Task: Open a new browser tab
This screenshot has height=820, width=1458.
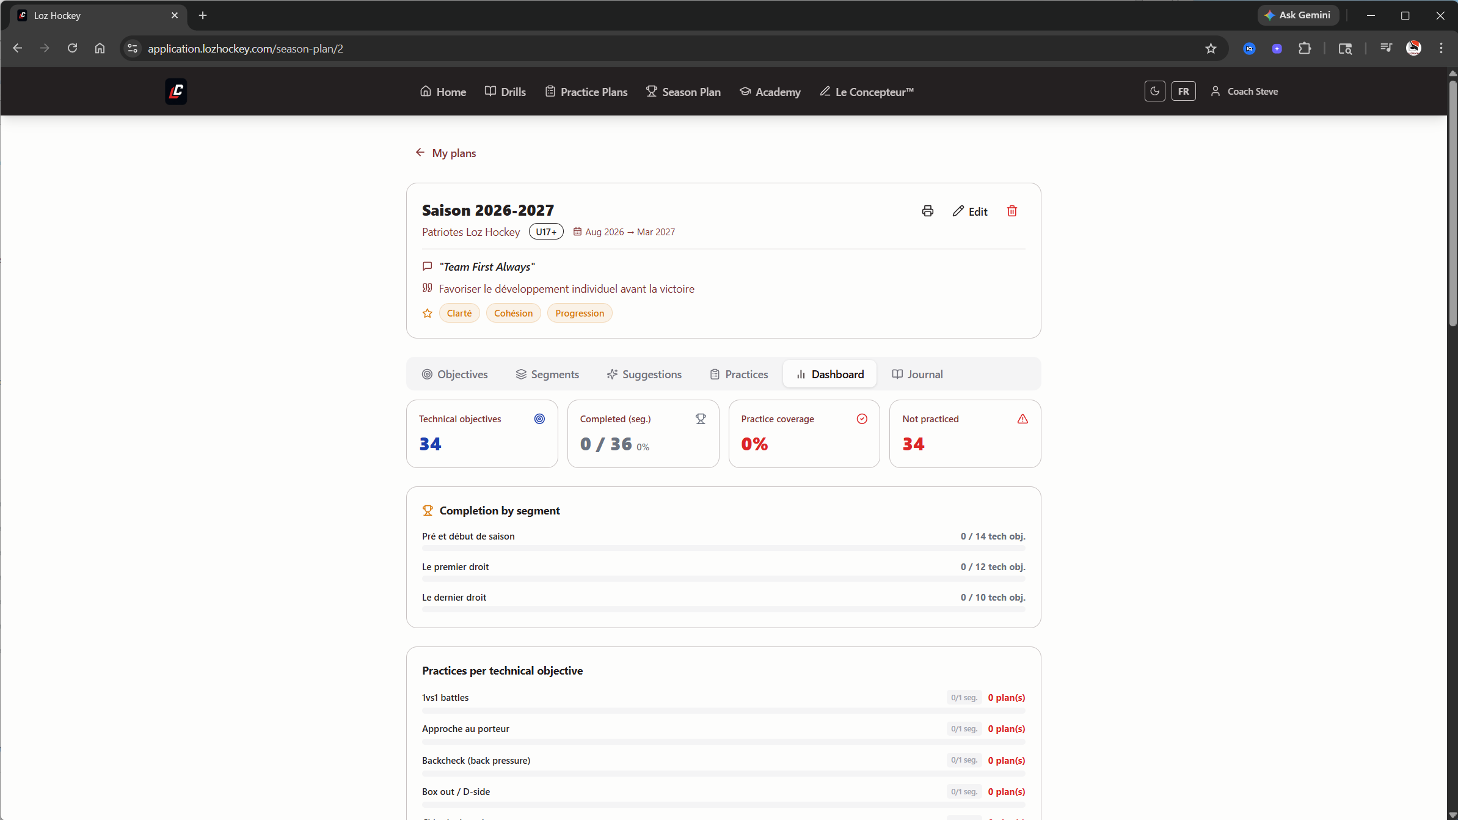Action: 203,15
